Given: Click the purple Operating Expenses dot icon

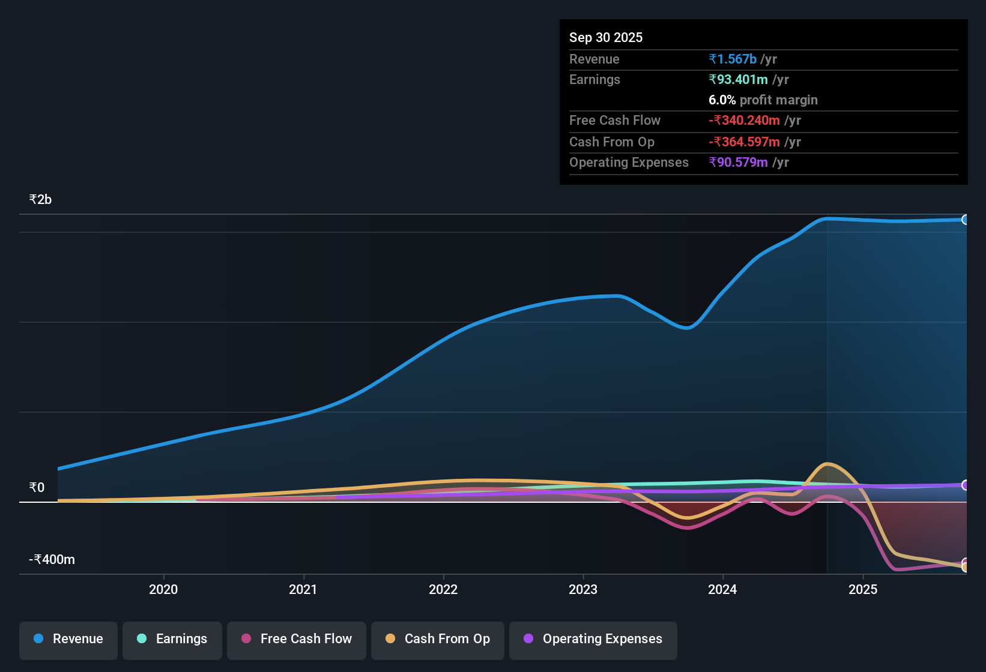Looking at the screenshot, I should coord(528,639).
